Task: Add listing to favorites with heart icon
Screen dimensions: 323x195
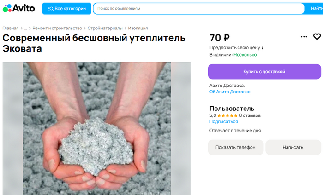Action: point(317,37)
